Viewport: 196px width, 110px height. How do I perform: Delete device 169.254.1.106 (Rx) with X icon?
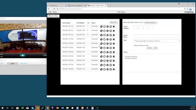[114, 61]
